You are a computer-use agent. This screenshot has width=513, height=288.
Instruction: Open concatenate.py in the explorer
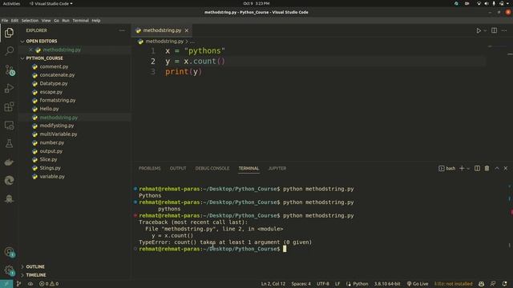[x=57, y=75]
